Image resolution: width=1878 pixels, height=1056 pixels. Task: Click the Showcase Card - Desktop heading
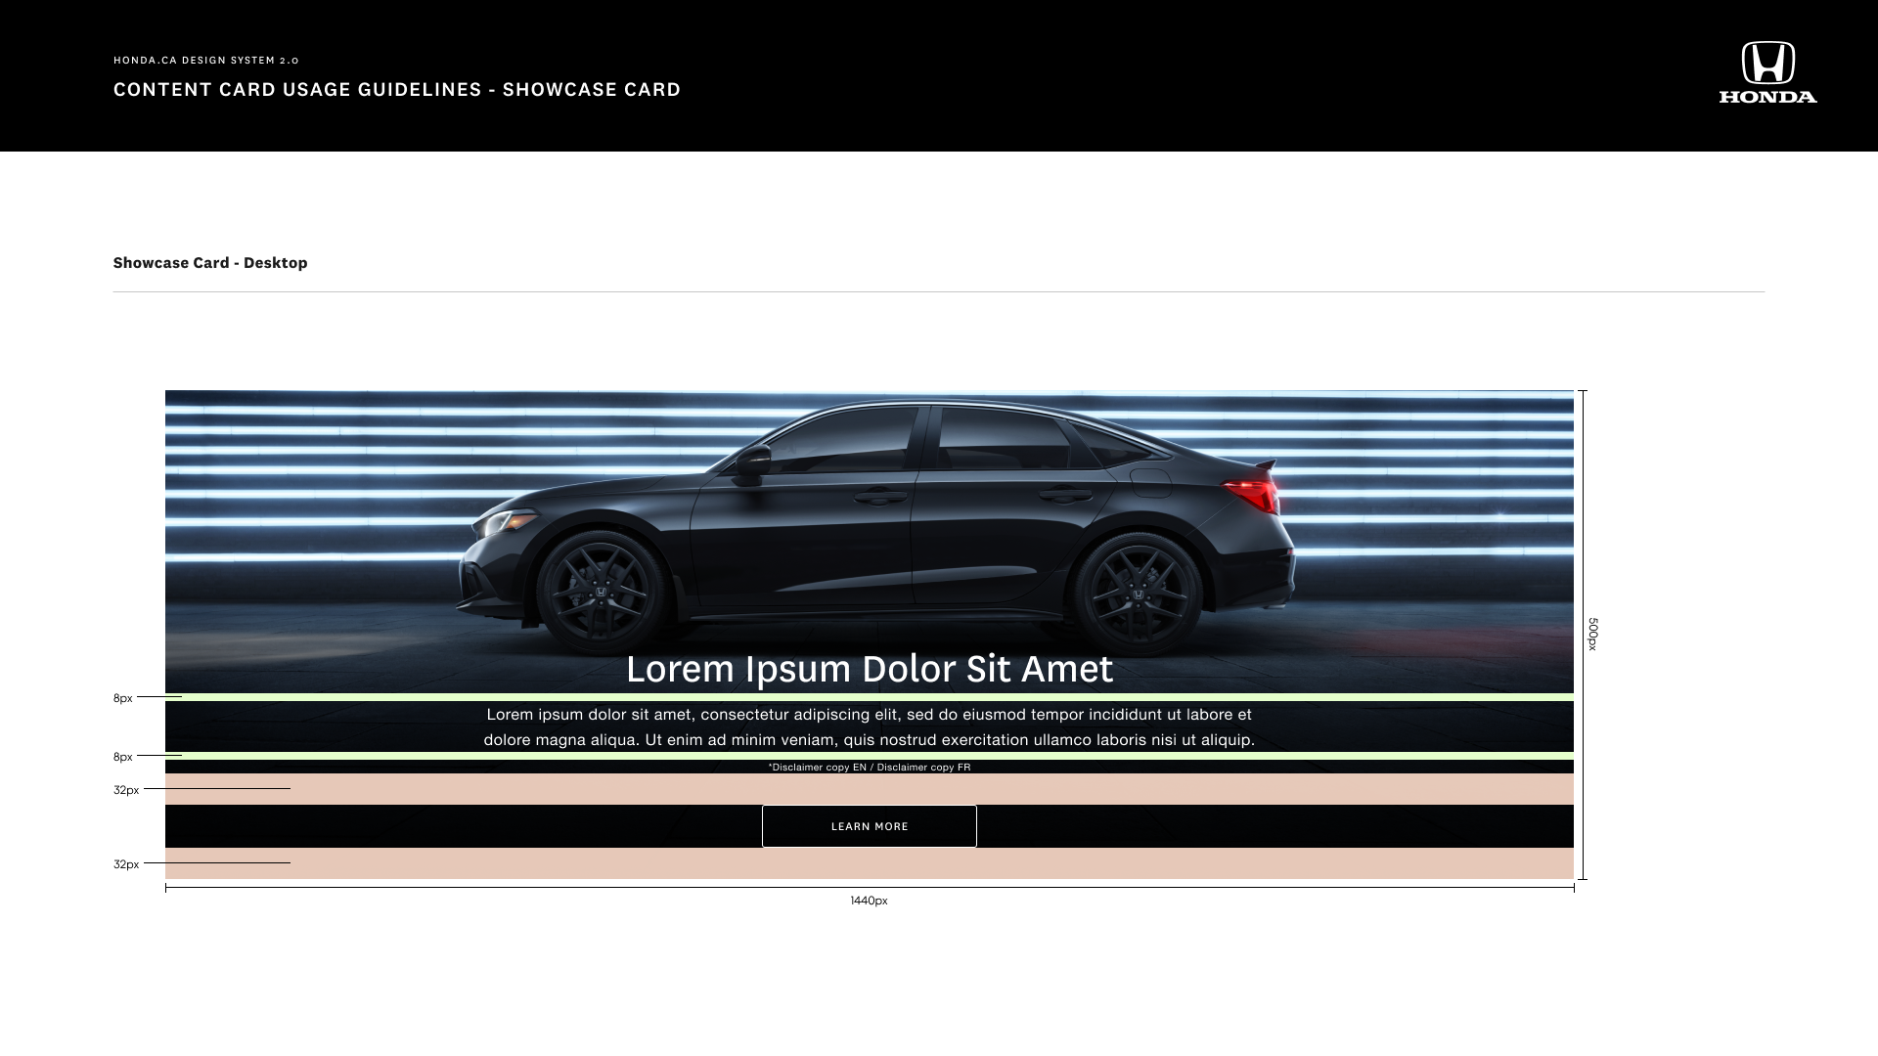coord(210,262)
